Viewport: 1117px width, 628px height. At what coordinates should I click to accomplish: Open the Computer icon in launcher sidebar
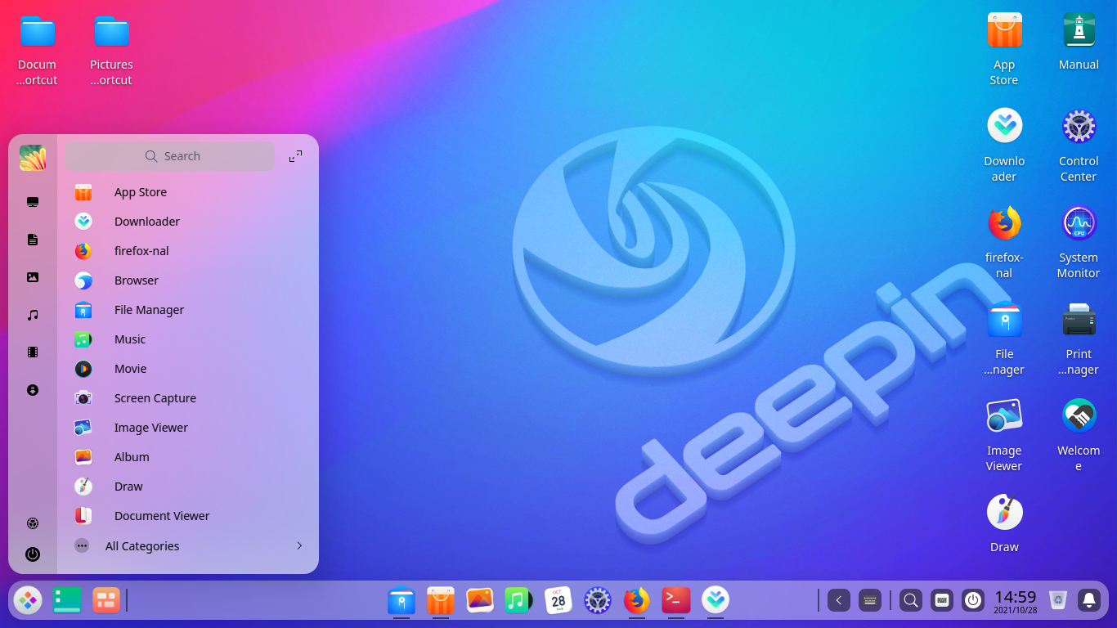pos(33,202)
